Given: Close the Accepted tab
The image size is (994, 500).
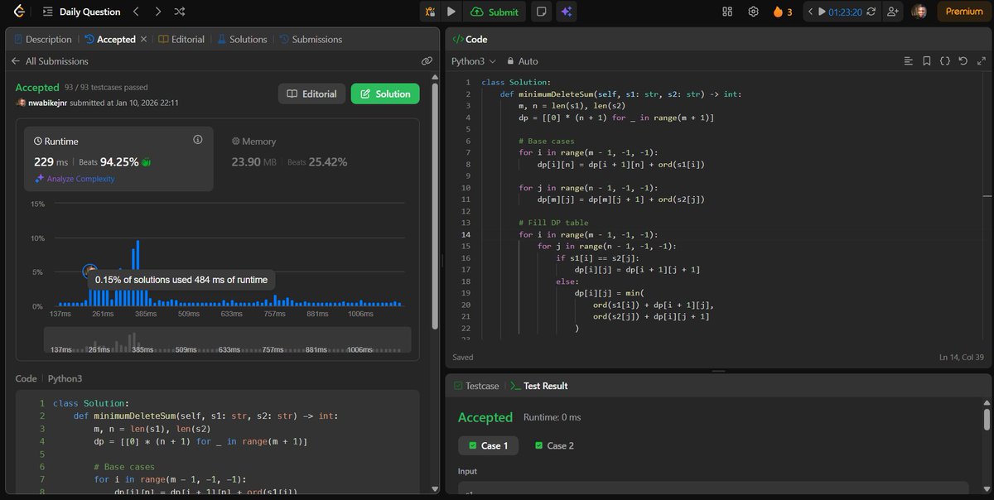Looking at the screenshot, I should (x=143, y=39).
